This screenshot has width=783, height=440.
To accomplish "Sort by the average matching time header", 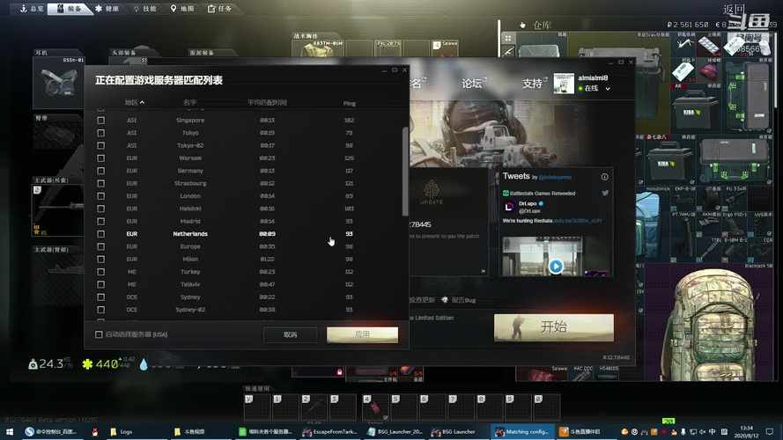I will 267,102.
